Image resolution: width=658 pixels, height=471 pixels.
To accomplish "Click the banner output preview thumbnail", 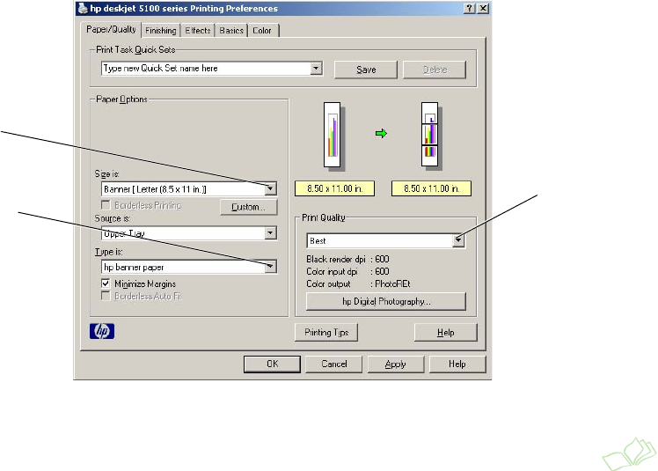I will pyautogui.click(x=430, y=136).
